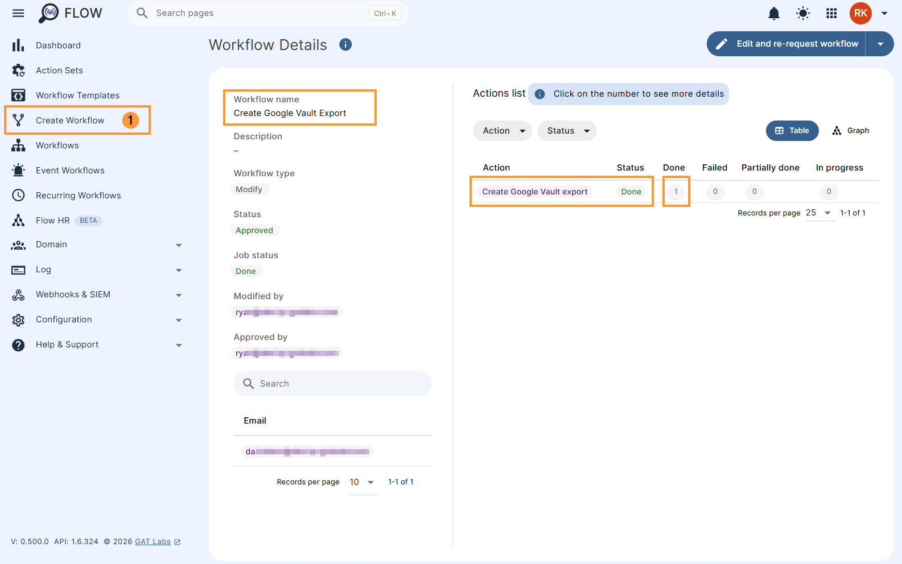The width and height of the screenshot is (902, 564).
Task: Click the Webhooks & SIEM icon
Action: tap(18, 295)
